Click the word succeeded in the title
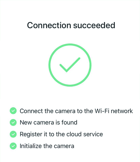This screenshot has width=140, height=162. [94, 25]
